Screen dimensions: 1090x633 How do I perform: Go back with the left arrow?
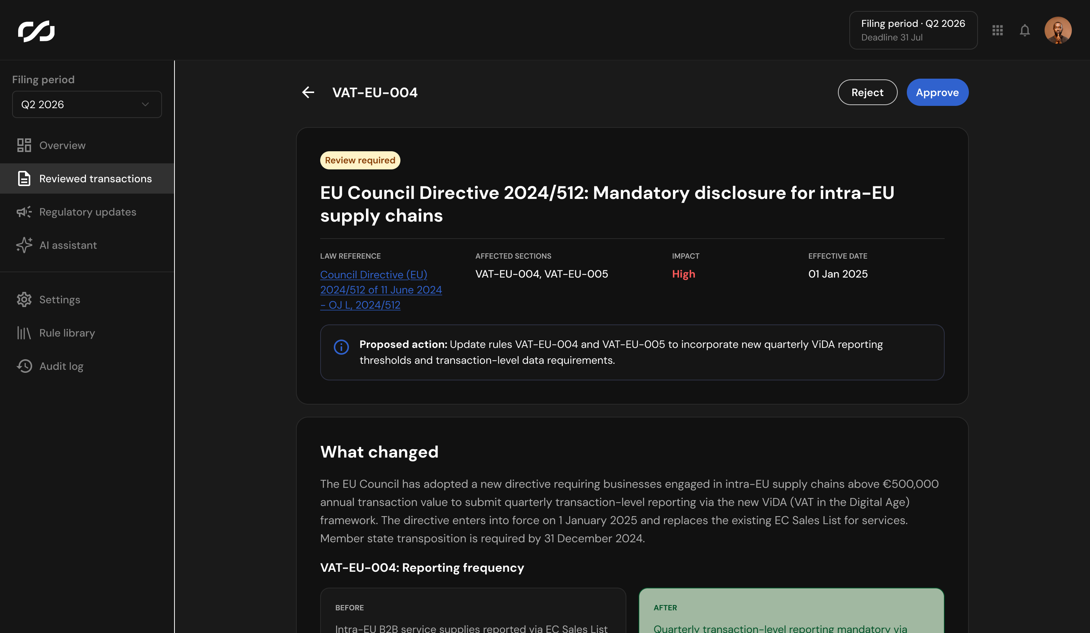click(308, 92)
